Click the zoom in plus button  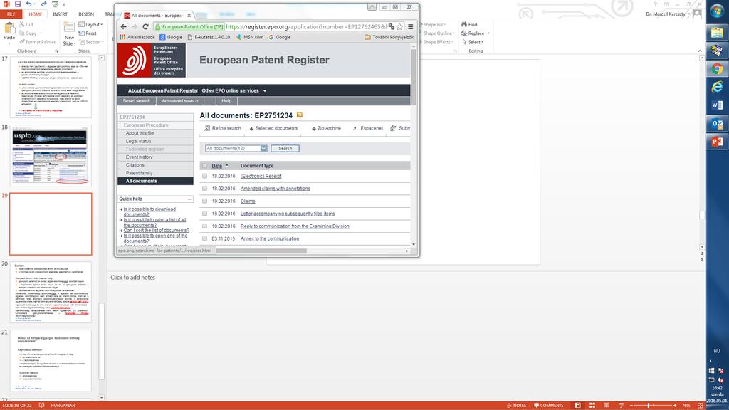675,405
